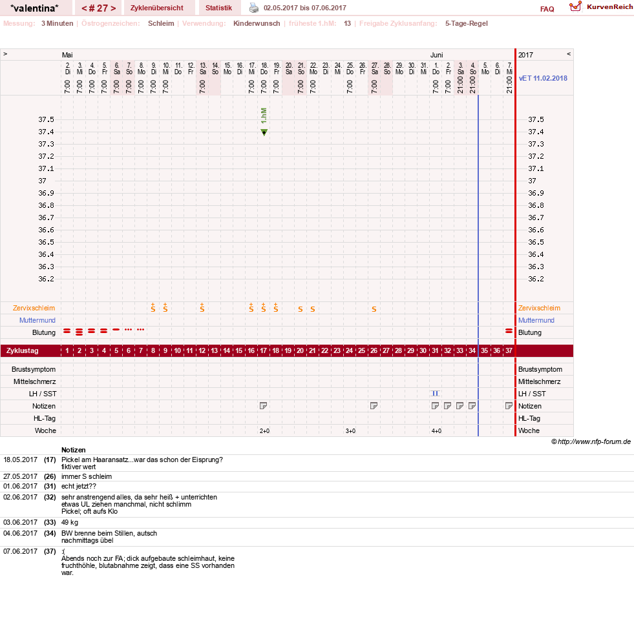Open the FAQ link
The width and height of the screenshot is (634, 617).
547,9
